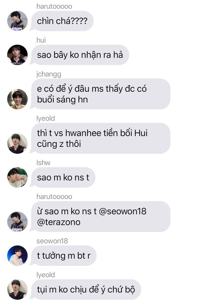216x303 pixels.
Task: Tap lyeold's avatar beside last message
Action: pos(17,289)
